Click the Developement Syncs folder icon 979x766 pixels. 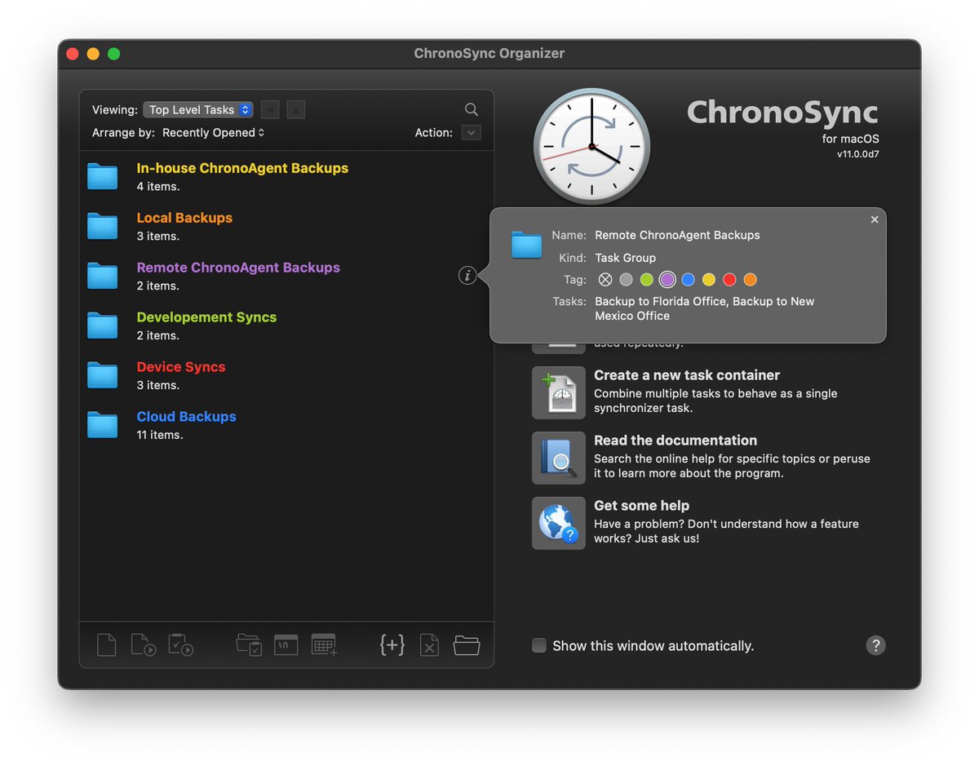103,325
